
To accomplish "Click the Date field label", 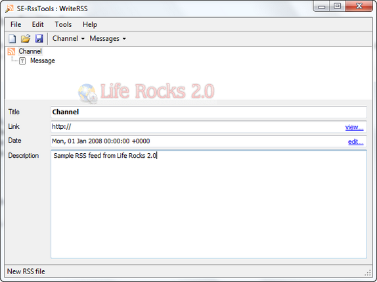I will pos(14,141).
